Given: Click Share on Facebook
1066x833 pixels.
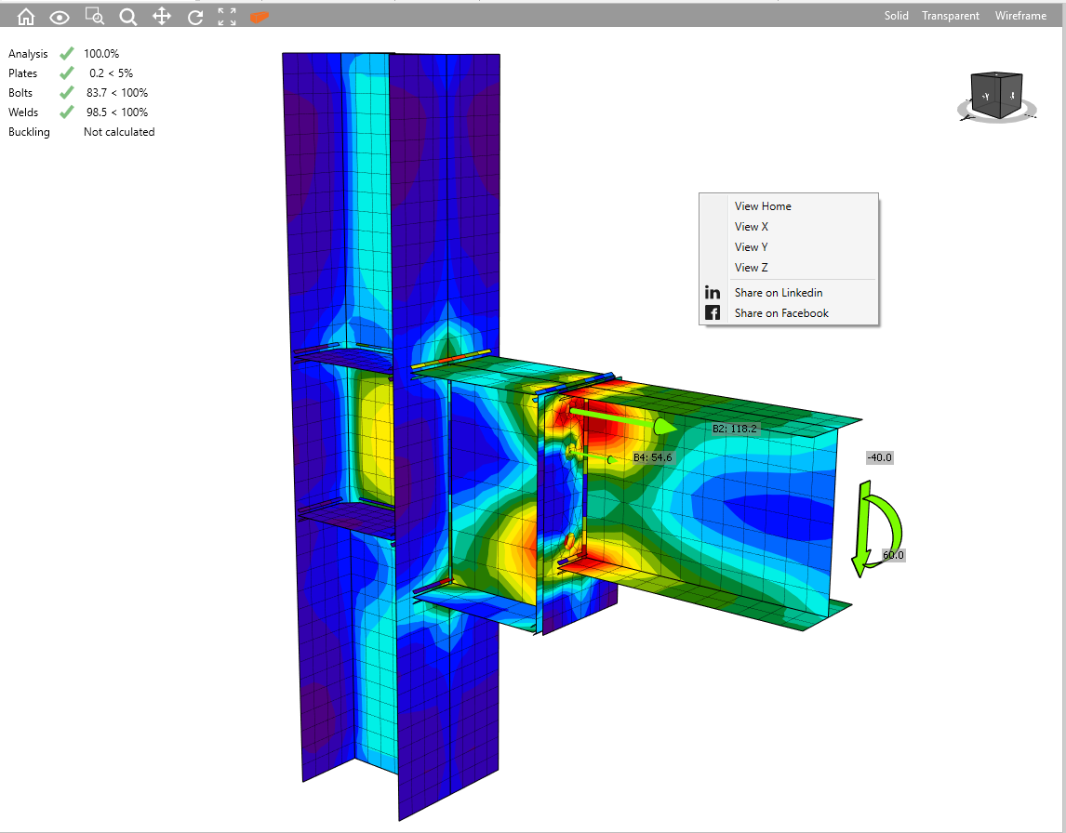Looking at the screenshot, I should tap(781, 313).
